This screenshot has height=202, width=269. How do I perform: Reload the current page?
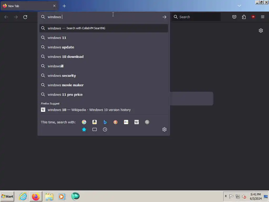pos(25,17)
